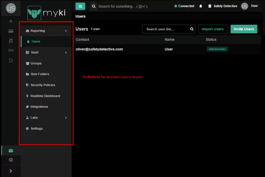Screen dimensions: 265x177
Task: Click the Import Users button
Action: coord(213,29)
